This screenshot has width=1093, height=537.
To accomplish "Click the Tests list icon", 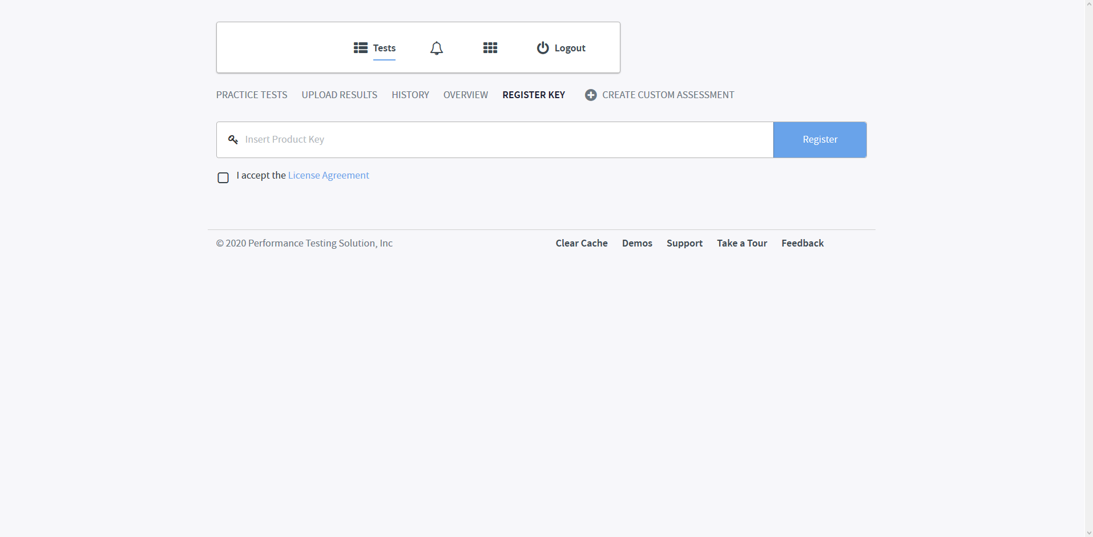I will tap(360, 48).
